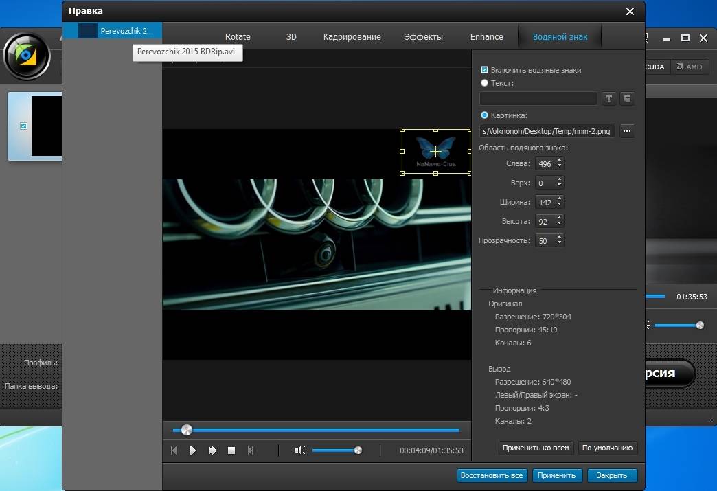Screen dimensions: 717x491
Task: Click the watermark picture path field
Action: click(x=547, y=131)
